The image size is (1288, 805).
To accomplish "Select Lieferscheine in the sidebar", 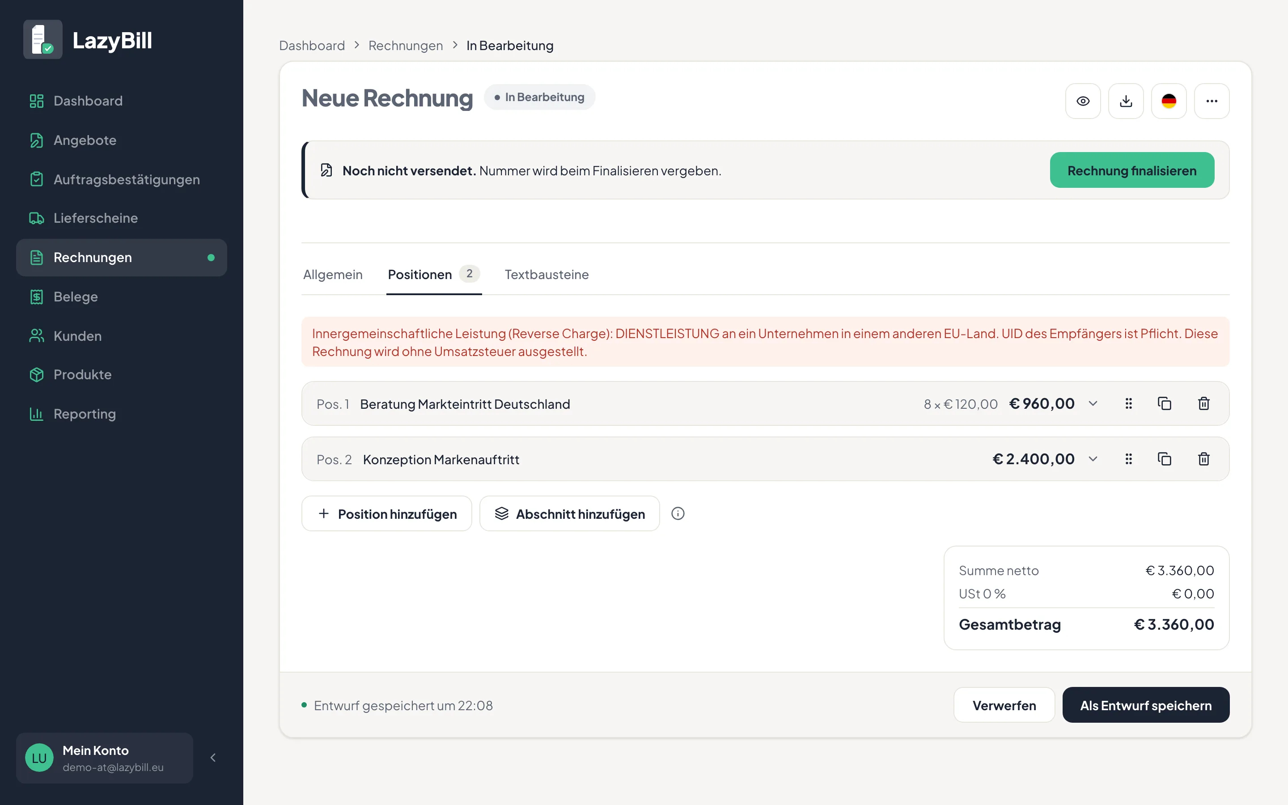I will click(121, 218).
